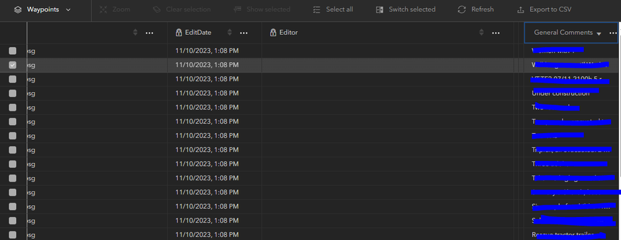Image resolution: width=621 pixels, height=240 pixels.
Task: Click sort arrows of the leftmost unnamed column
Action: point(136,33)
